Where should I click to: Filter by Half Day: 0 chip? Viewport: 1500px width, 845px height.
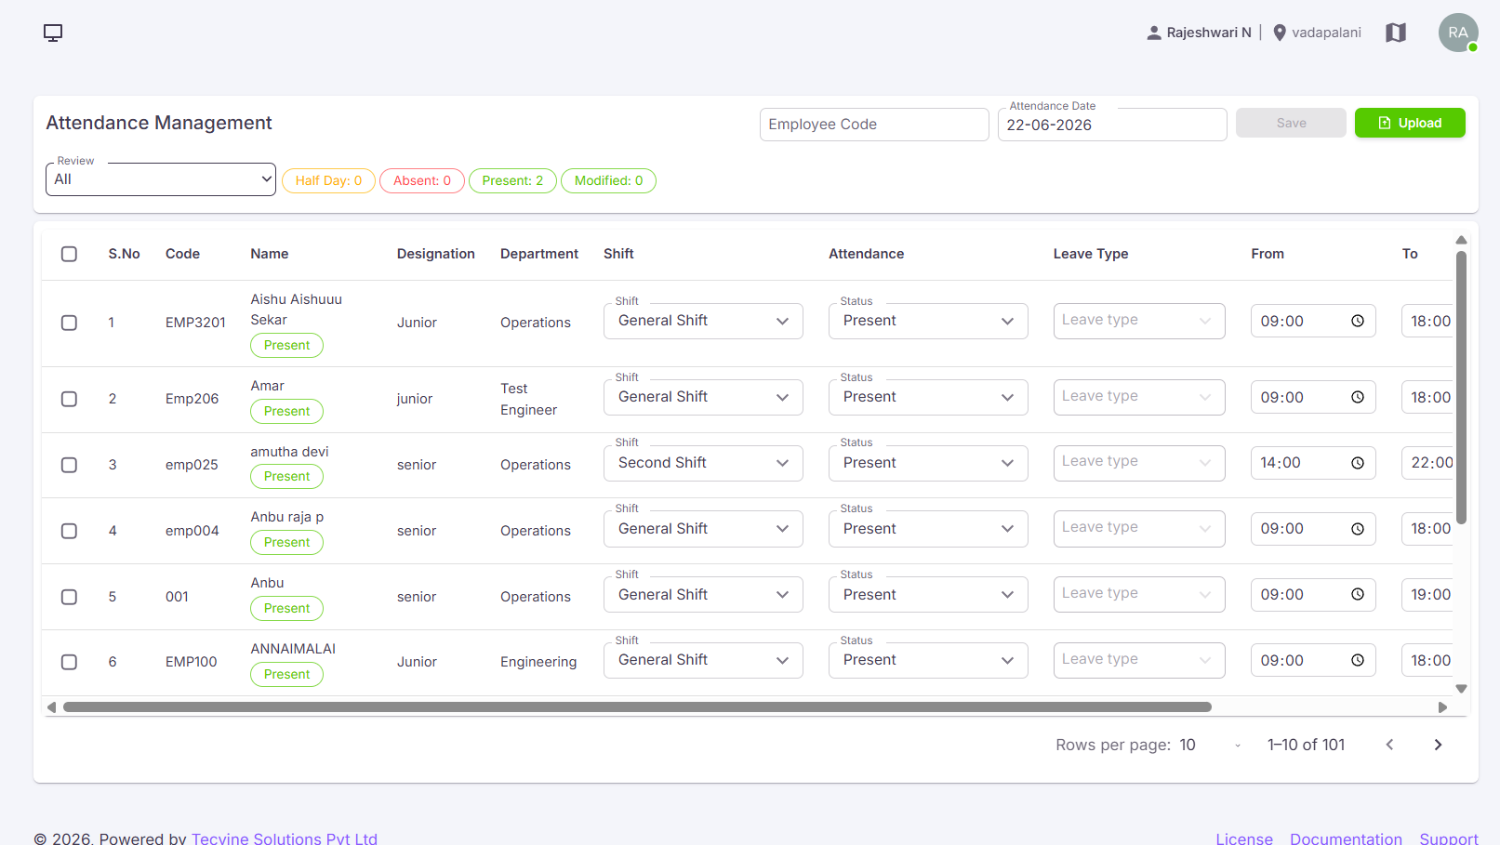(328, 180)
